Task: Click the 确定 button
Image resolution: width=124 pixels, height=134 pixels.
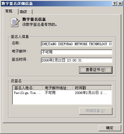Action: coord(110,128)
